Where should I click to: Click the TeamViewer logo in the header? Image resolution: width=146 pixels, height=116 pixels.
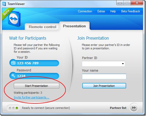pyautogui.click(x=14, y=19)
